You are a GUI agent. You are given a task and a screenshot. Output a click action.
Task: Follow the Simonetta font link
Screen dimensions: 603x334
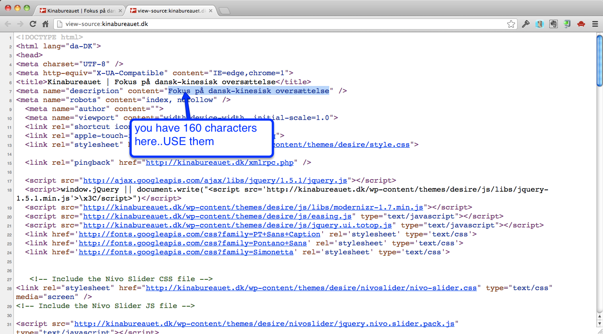186,252
